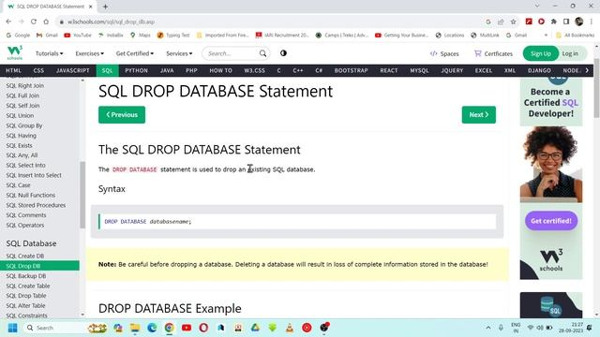This screenshot has height=337, width=600.
Task: Open YouTube bookmark
Action: click(78, 36)
